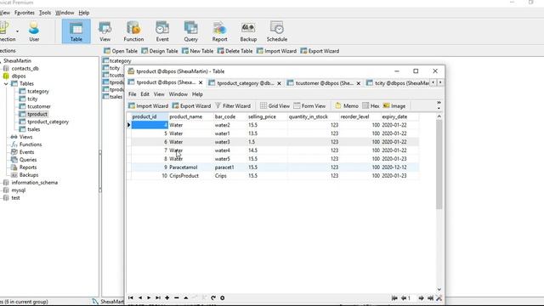Go to next page arrow
The image size is (544, 306).
coord(421,298)
